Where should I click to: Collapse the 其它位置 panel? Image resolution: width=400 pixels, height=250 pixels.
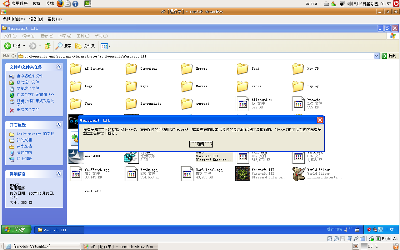[58, 124]
